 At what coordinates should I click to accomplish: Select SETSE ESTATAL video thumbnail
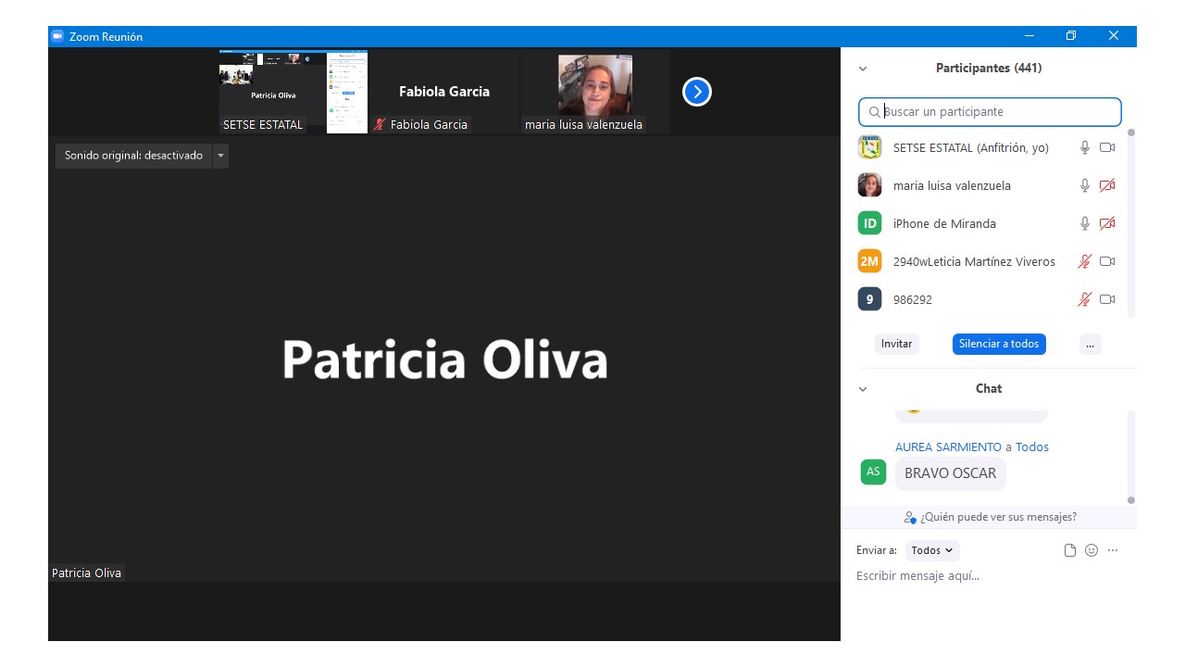click(x=293, y=92)
